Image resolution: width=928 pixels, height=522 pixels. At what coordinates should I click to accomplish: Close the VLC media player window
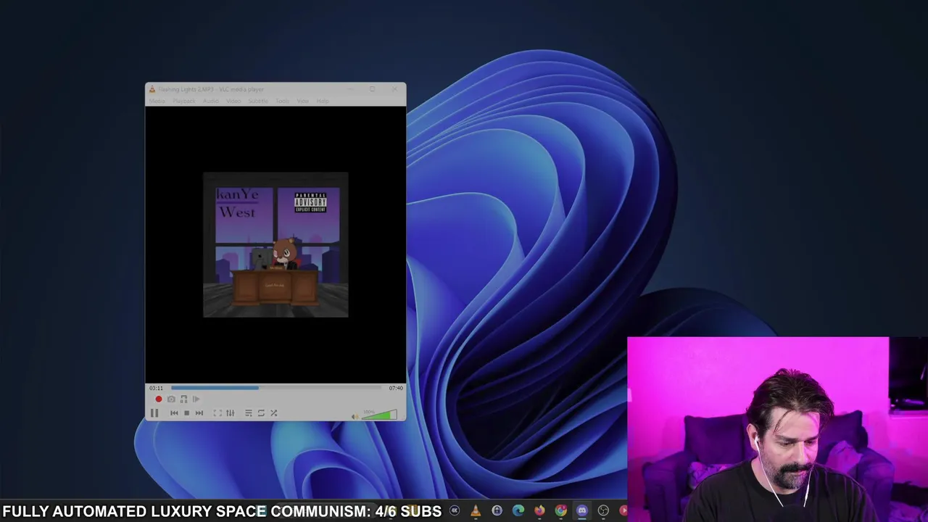[394, 89]
